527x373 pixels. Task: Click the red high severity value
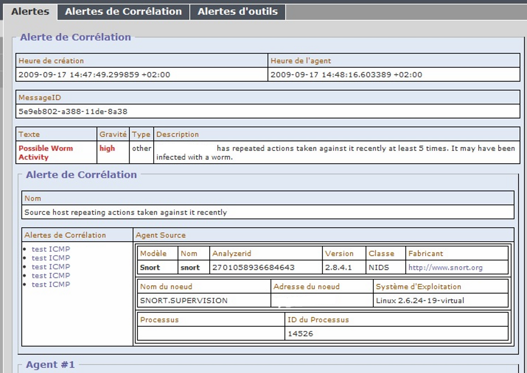pos(107,148)
